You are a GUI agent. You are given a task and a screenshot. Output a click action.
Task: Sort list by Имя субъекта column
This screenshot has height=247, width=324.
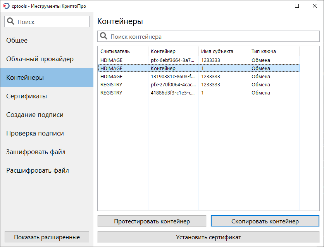point(217,51)
